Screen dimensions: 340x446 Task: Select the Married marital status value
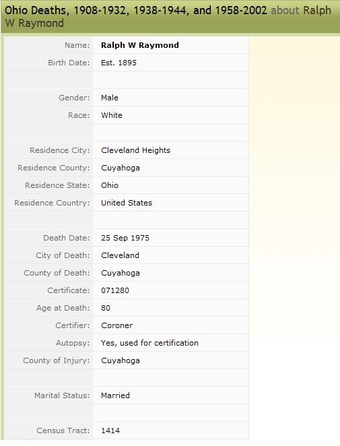(x=115, y=395)
